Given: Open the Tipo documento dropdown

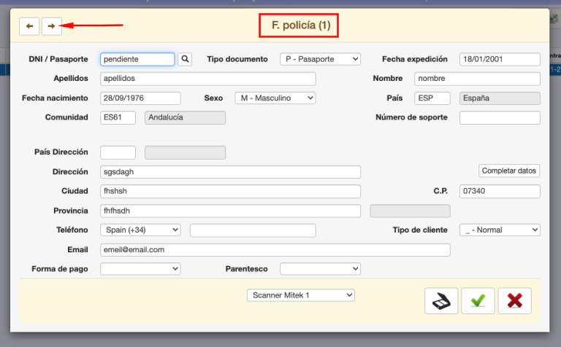Looking at the screenshot, I should click(320, 59).
